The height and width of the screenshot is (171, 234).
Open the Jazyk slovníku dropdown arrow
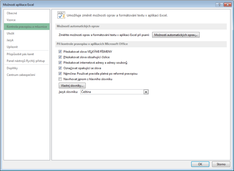pyautogui.click(x=146, y=92)
